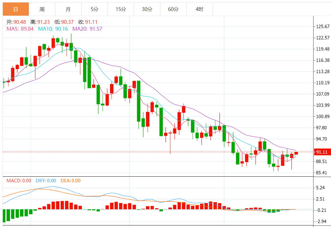Click the 94.70 price axis label
This screenshot has width=331, height=227.
pyautogui.click(x=322, y=139)
